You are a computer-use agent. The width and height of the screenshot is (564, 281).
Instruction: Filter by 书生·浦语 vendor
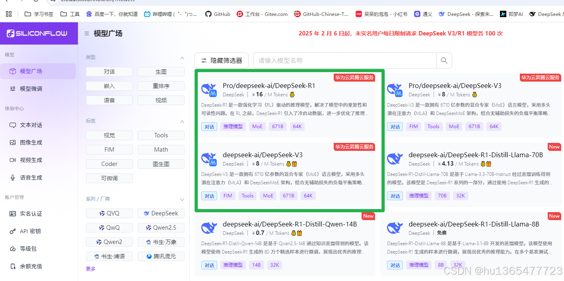pos(109,256)
